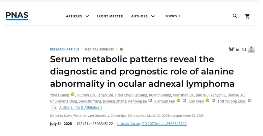Expand the Authors dropdown menu
Image resolution: width=263 pixels, height=136 pixels.
(x=143, y=16)
